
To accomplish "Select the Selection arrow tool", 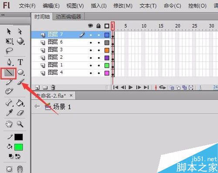I will 9,31.
